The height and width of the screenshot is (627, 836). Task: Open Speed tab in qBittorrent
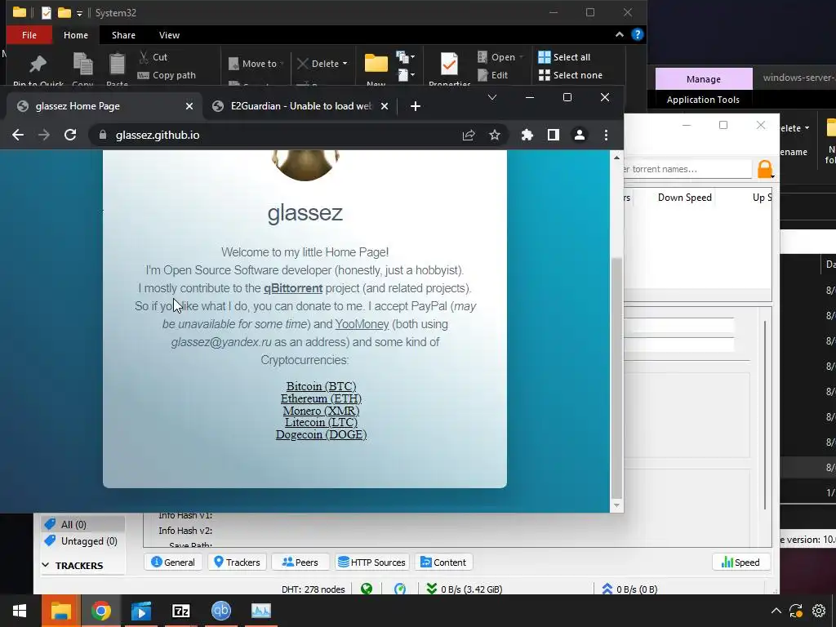click(x=740, y=563)
